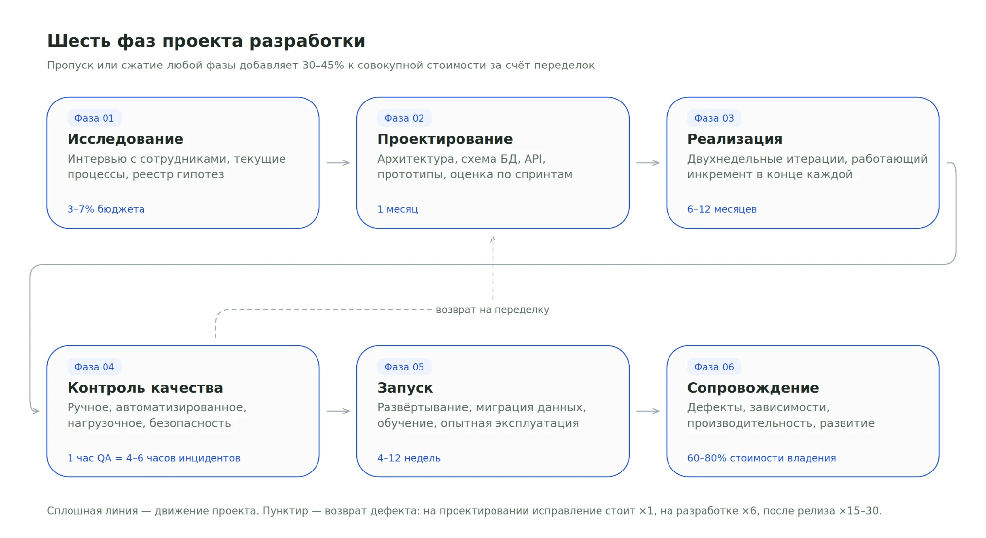Viewport: 986px width, 538px height.
Task: Click the "6–12 месяцев" metric
Action: (x=722, y=209)
